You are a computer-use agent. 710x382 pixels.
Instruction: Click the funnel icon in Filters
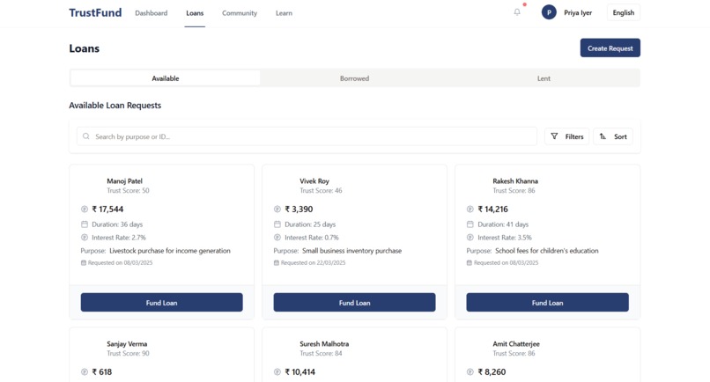(x=554, y=136)
